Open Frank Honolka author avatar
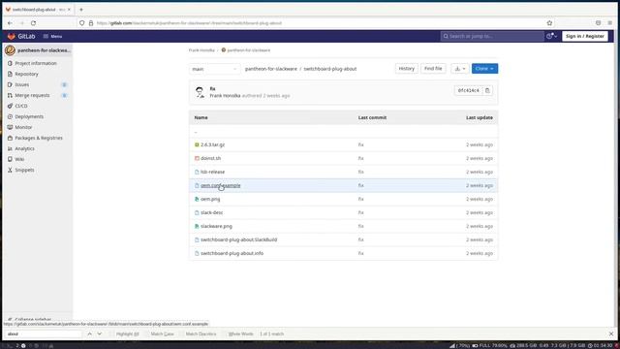This screenshot has height=349, width=620. coord(200,92)
